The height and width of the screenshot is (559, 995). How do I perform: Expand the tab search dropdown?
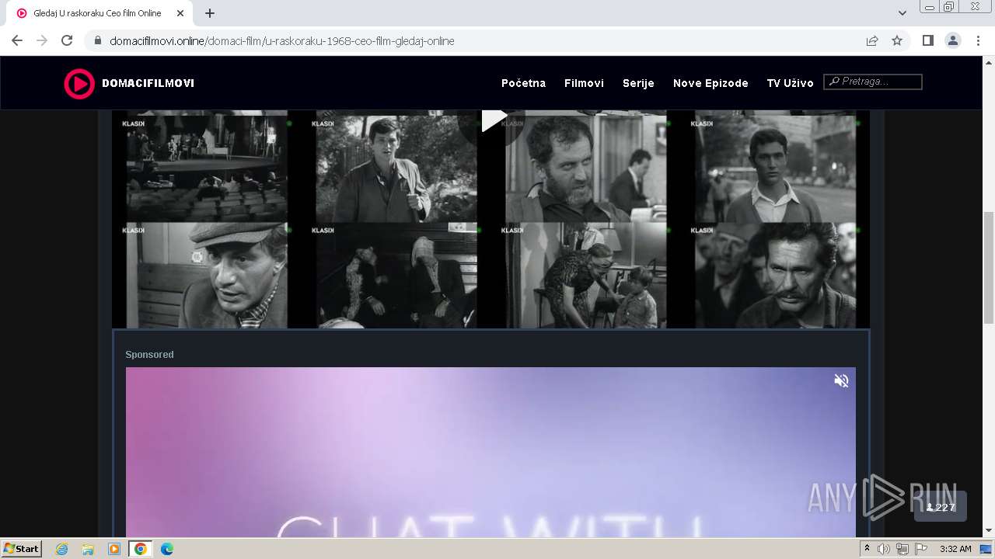pos(902,13)
